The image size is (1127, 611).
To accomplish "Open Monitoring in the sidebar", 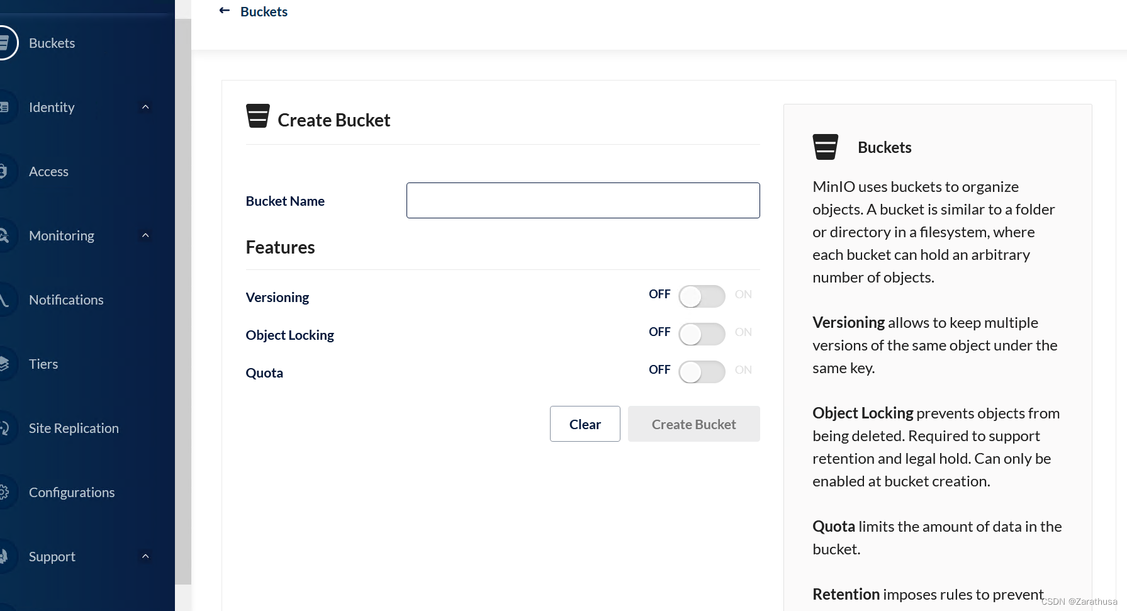I will (x=62, y=235).
